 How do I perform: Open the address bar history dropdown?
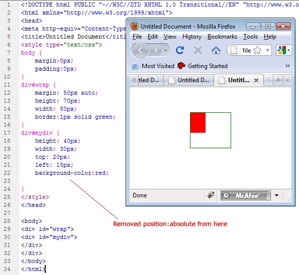[x=267, y=51]
